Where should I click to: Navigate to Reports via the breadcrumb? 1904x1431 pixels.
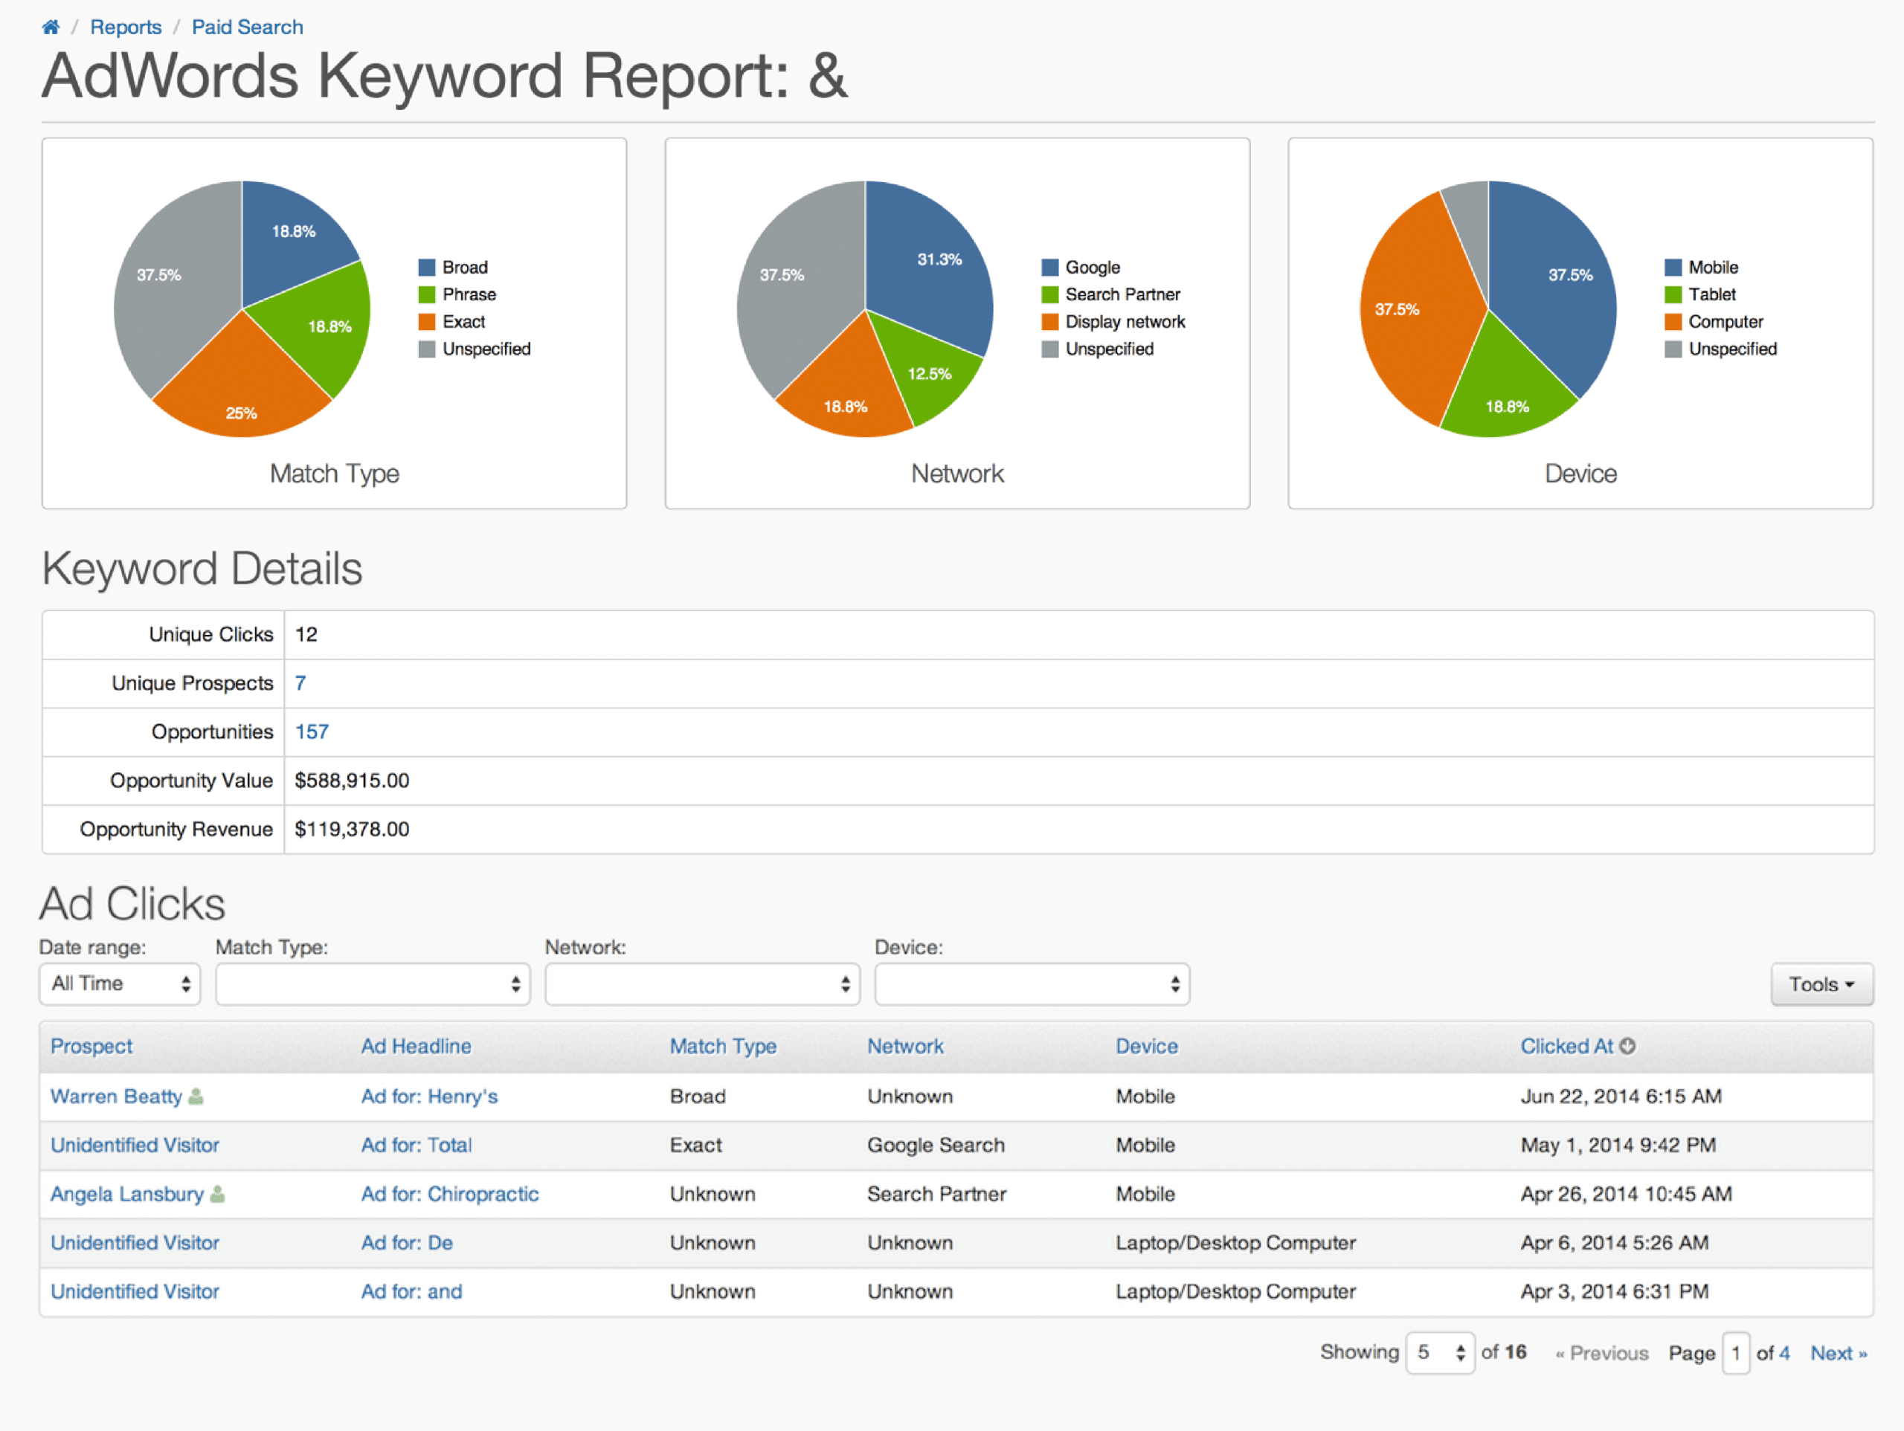pyautogui.click(x=126, y=27)
